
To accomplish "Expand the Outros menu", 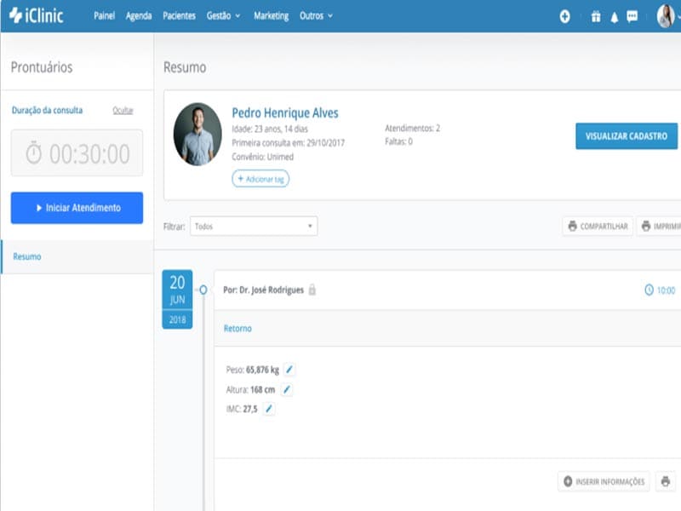I will [316, 16].
